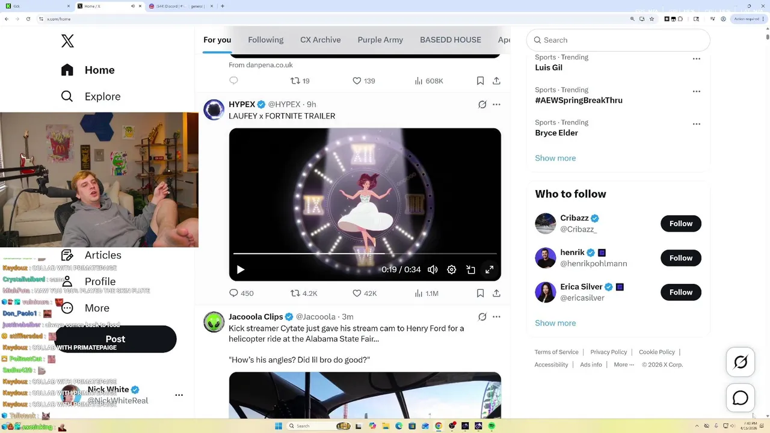Seek the Fortnite trailer progress bar
This screenshot has width=770, height=433.
[365, 254]
